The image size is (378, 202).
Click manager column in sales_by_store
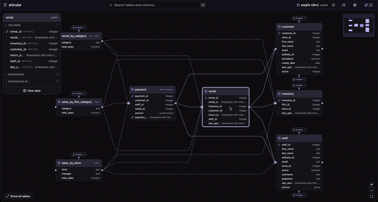tap(79, 174)
